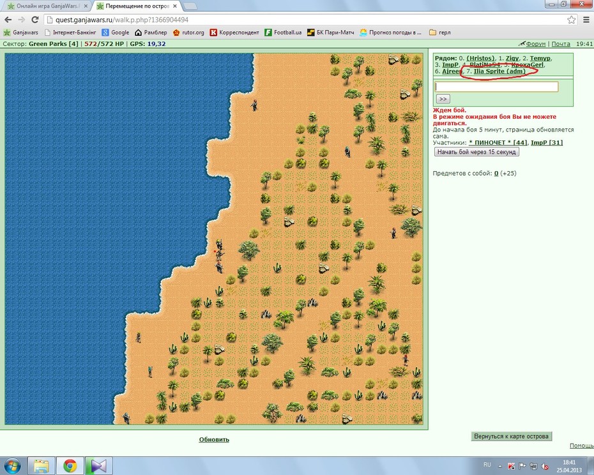The height and width of the screenshot is (475, 594).
Task: Open nearby player Temyp profile
Action: [540, 58]
